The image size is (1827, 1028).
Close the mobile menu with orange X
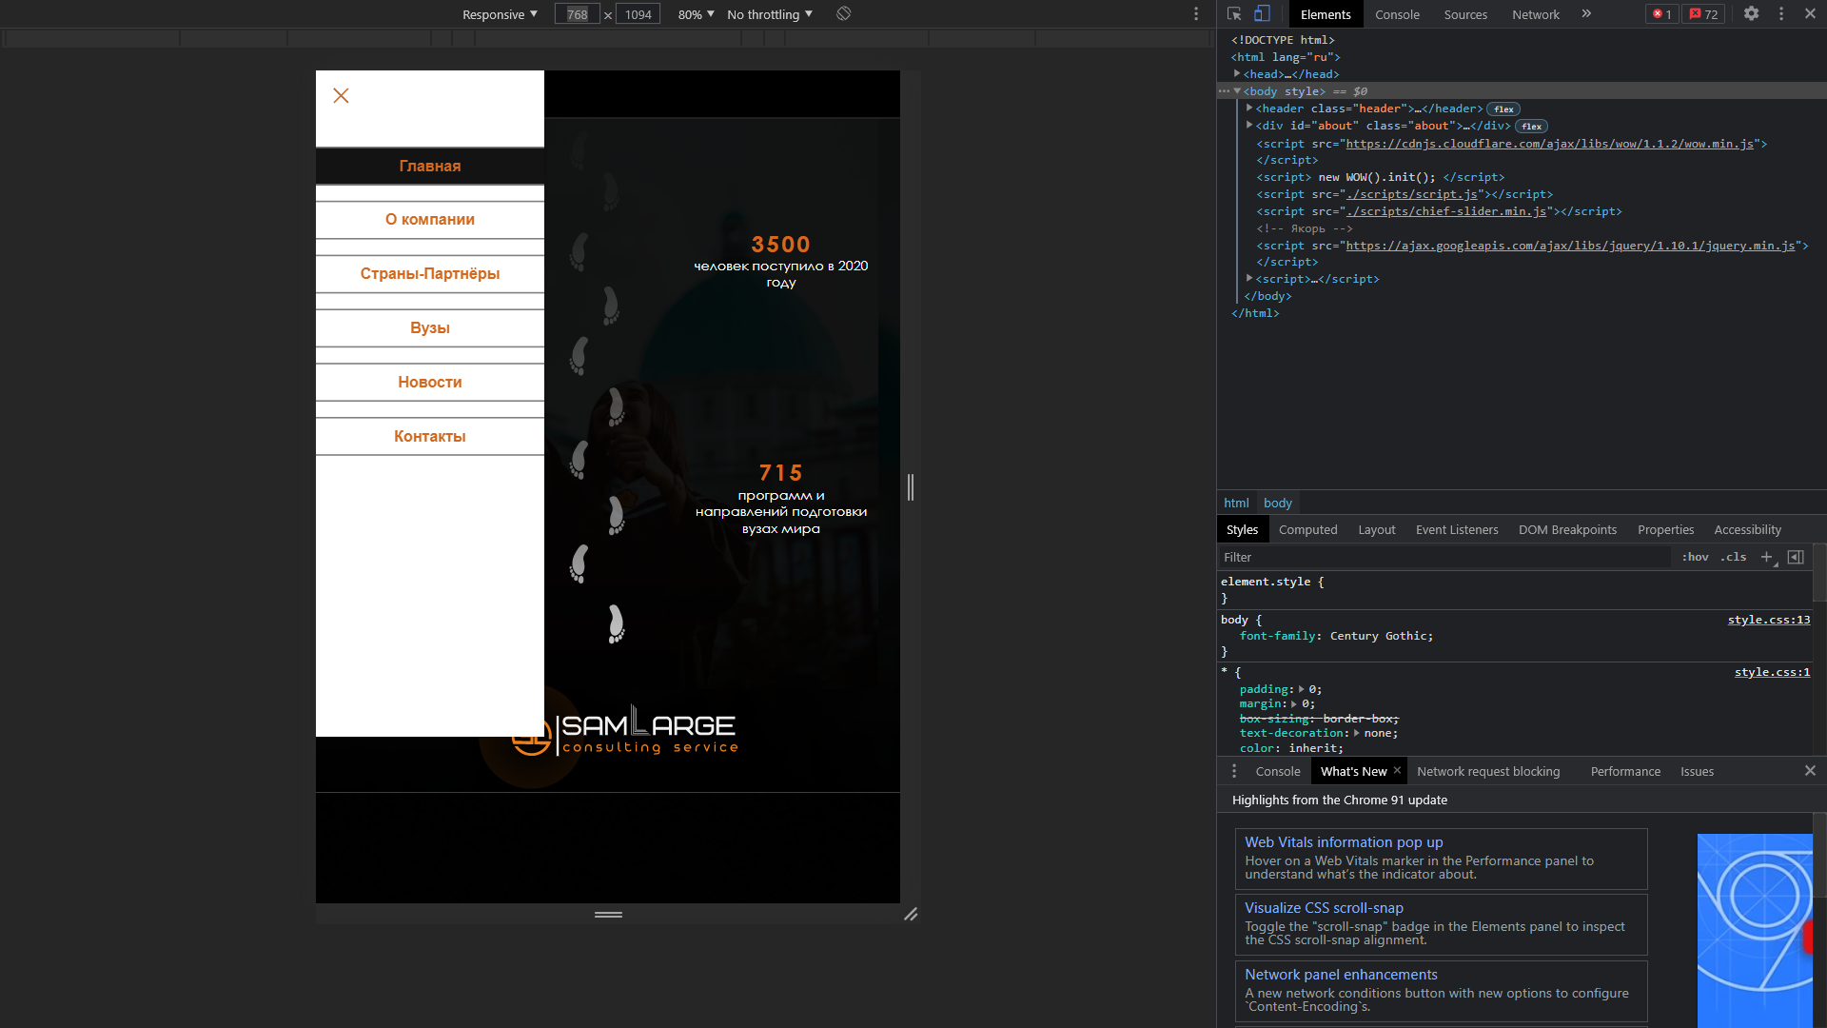[341, 96]
